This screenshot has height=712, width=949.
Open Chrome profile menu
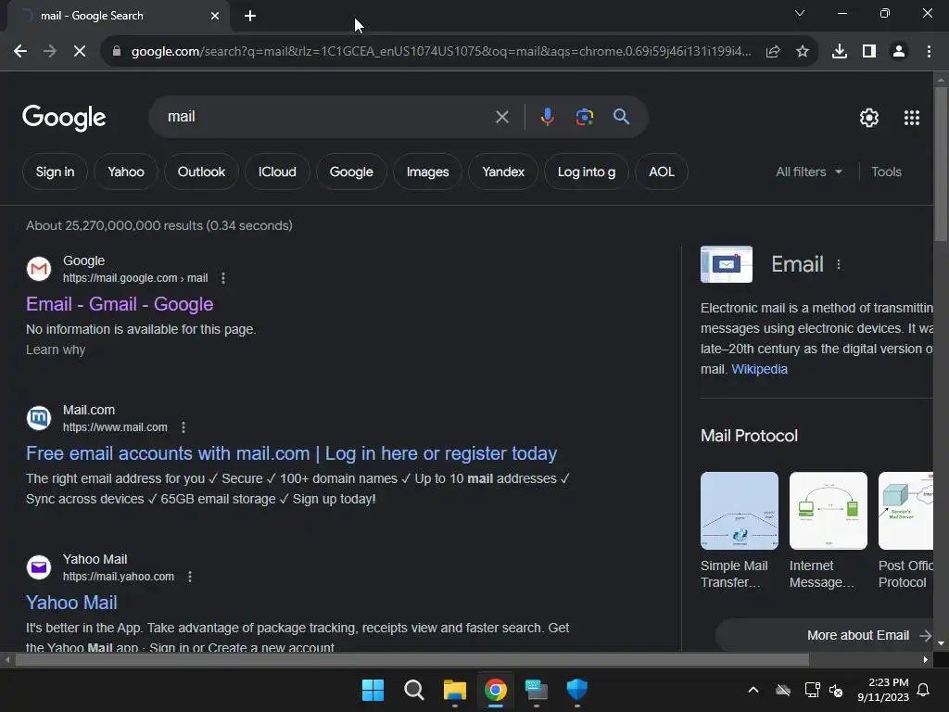click(899, 52)
